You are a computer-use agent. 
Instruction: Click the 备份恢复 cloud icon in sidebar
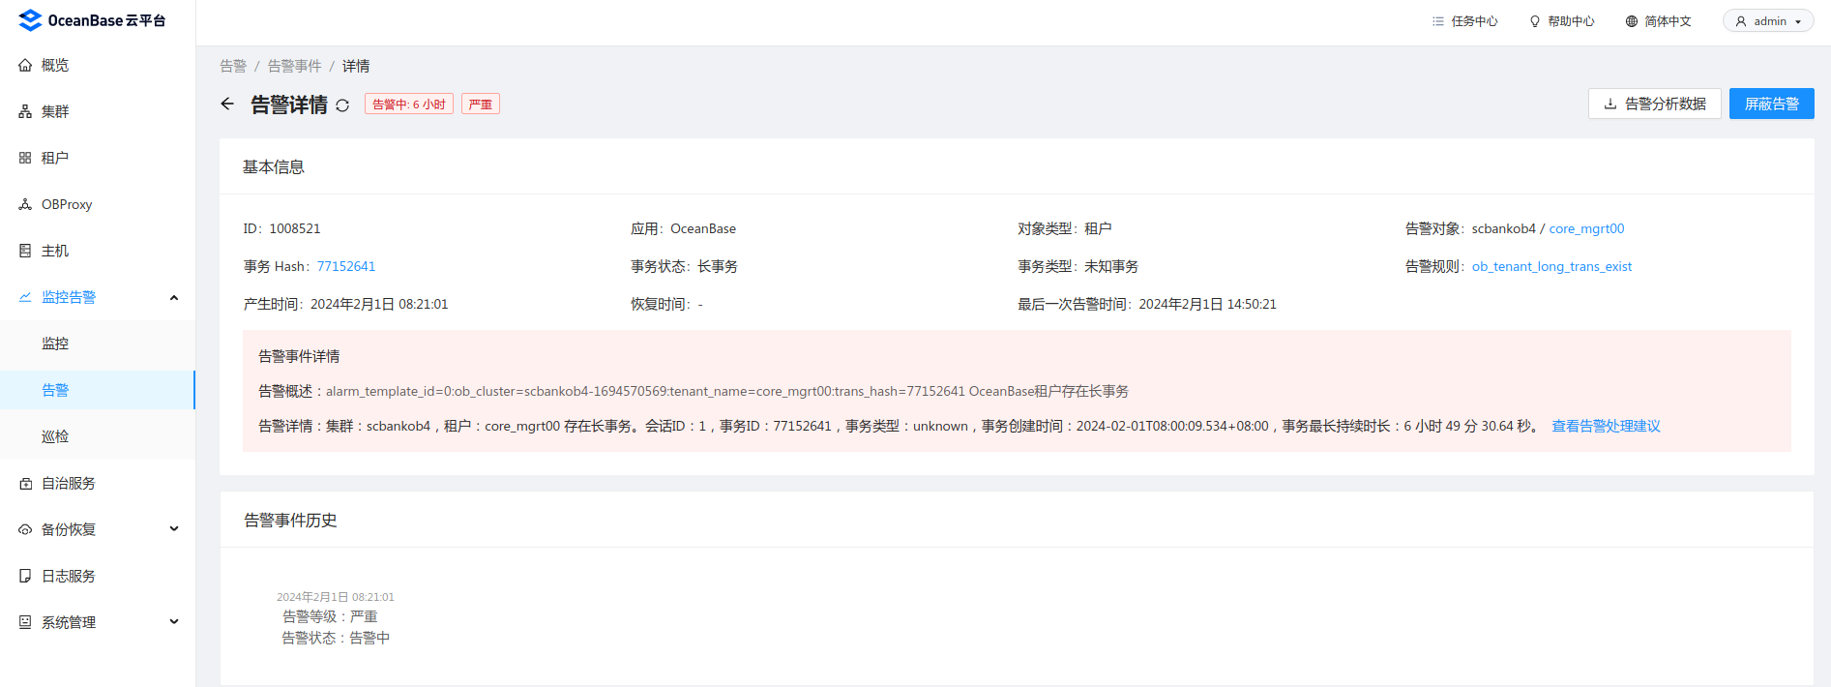pos(25,529)
